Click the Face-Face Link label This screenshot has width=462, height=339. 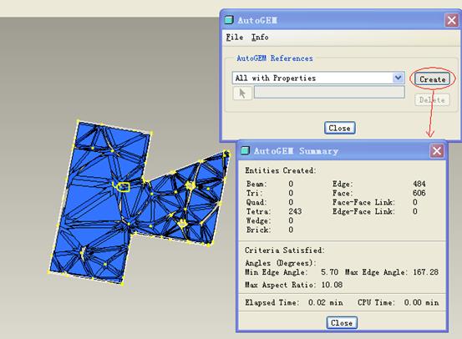coord(363,202)
